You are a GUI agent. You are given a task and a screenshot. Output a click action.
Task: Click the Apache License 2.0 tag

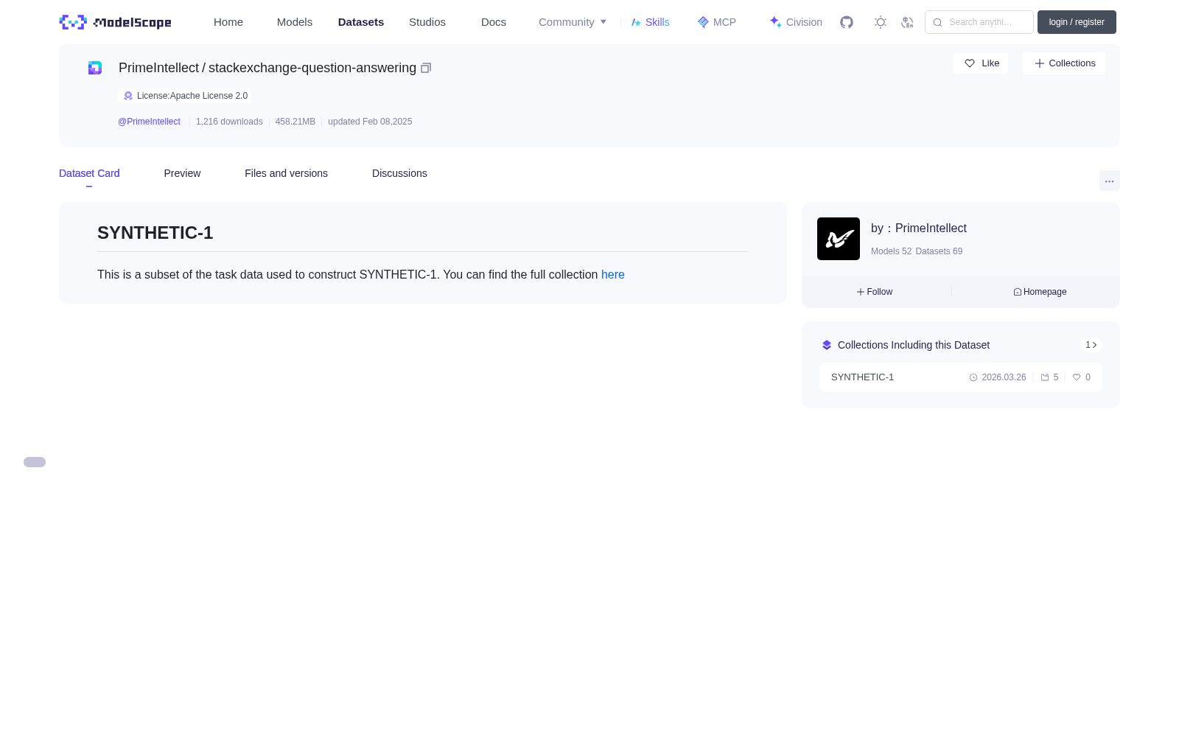185,96
